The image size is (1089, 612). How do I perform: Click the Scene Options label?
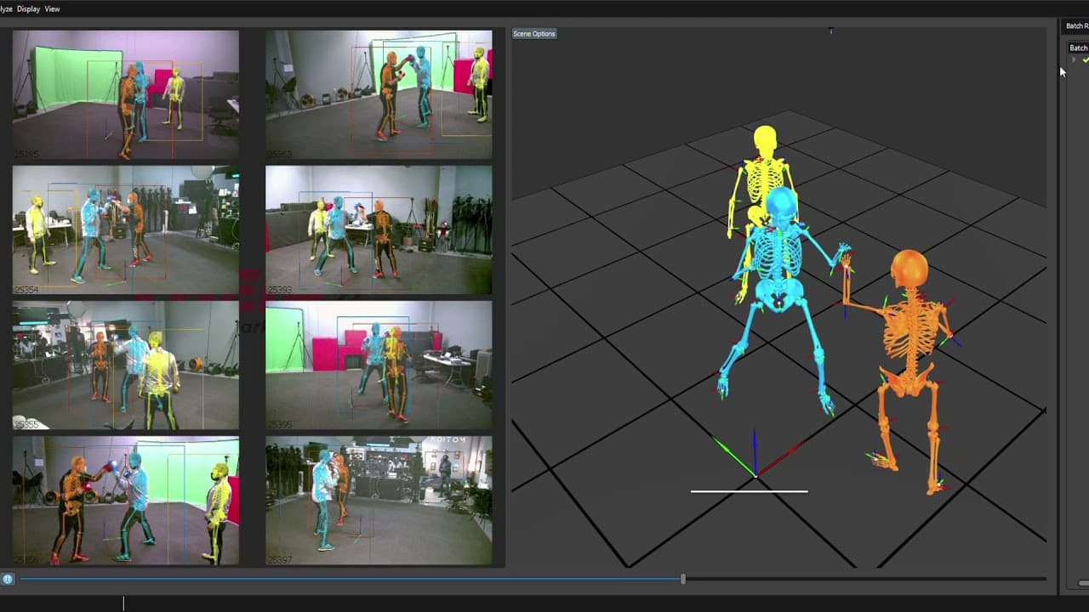tap(533, 34)
